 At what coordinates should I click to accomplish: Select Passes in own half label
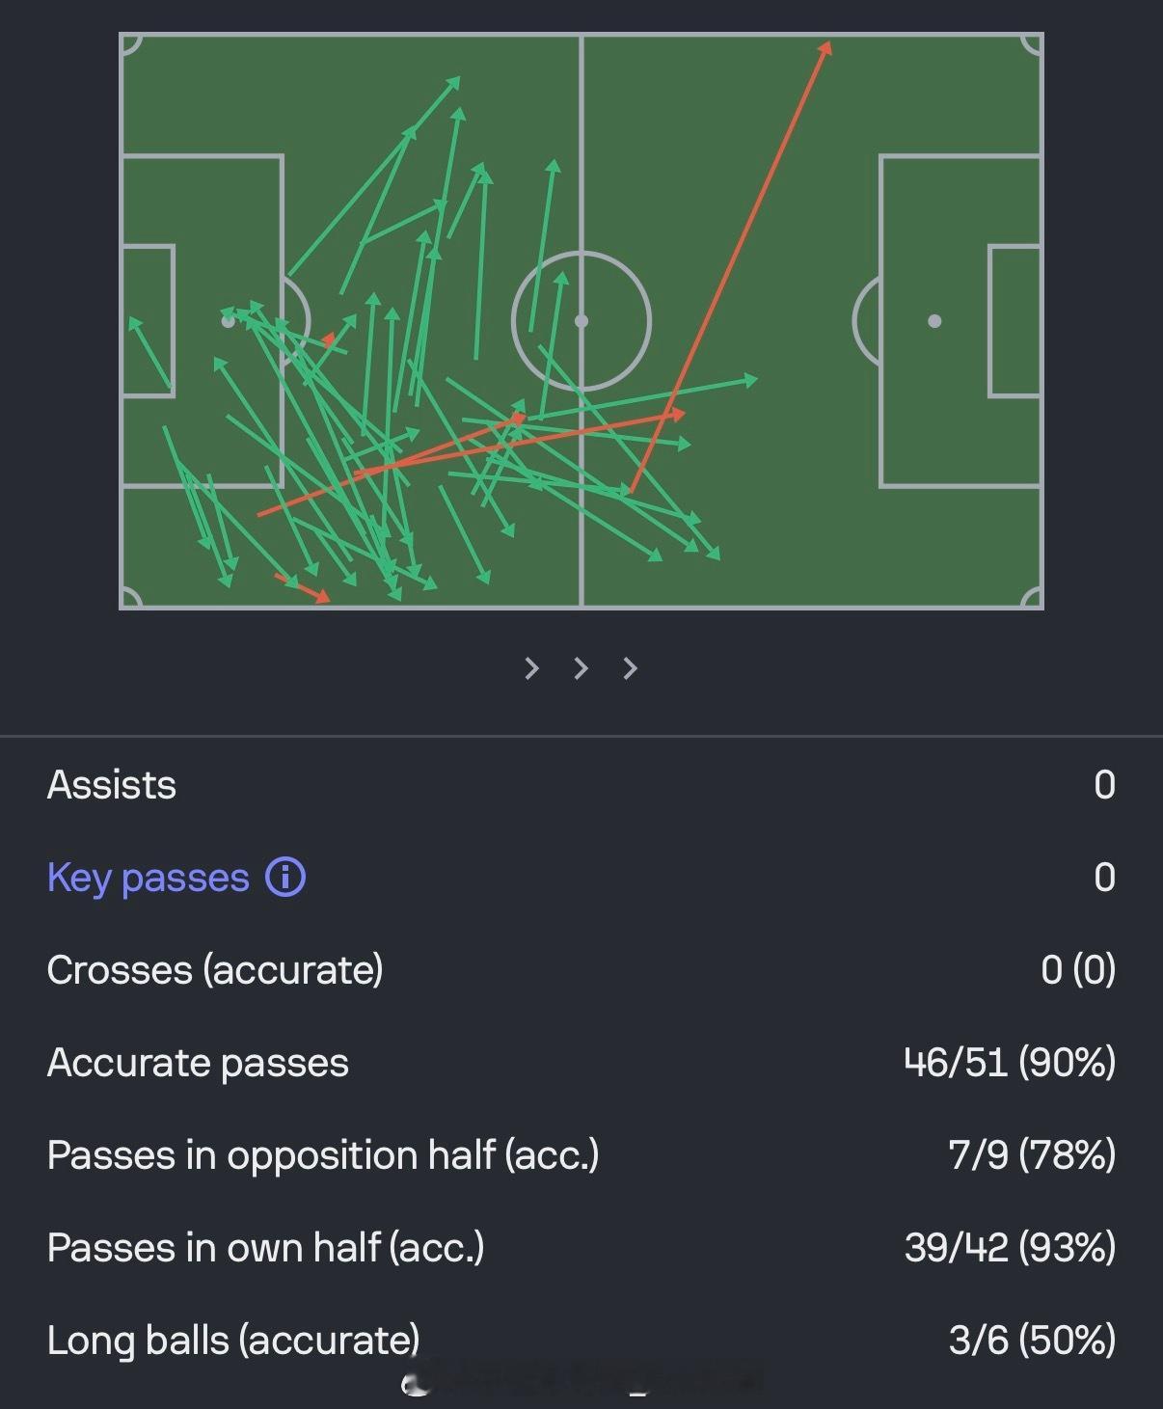click(265, 1248)
